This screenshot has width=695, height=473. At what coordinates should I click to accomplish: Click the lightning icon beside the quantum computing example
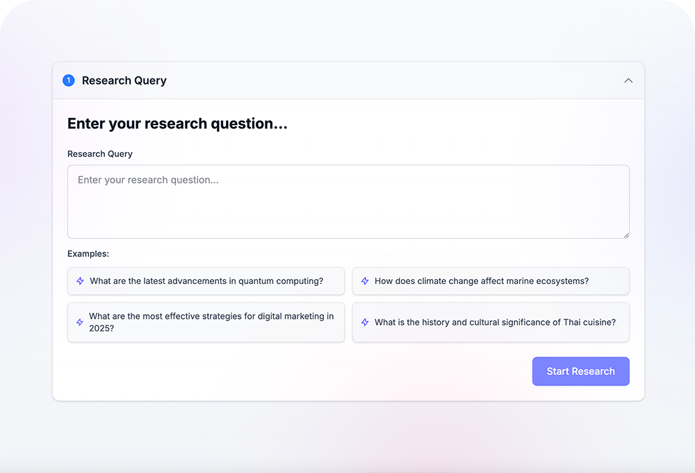click(79, 281)
